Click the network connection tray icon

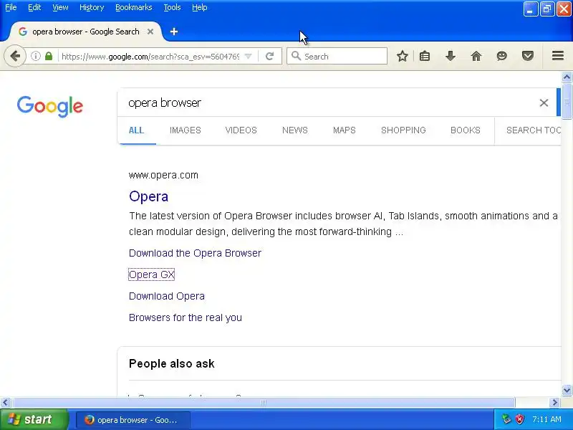click(x=506, y=419)
